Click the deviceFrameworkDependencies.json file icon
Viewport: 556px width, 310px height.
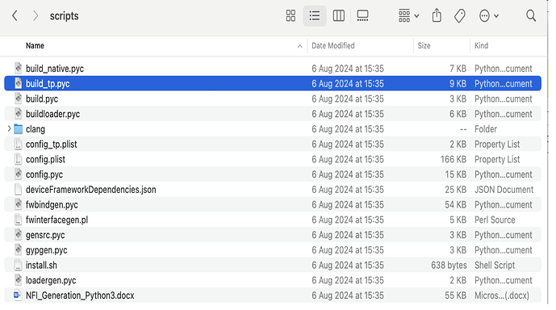(x=19, y=190)
